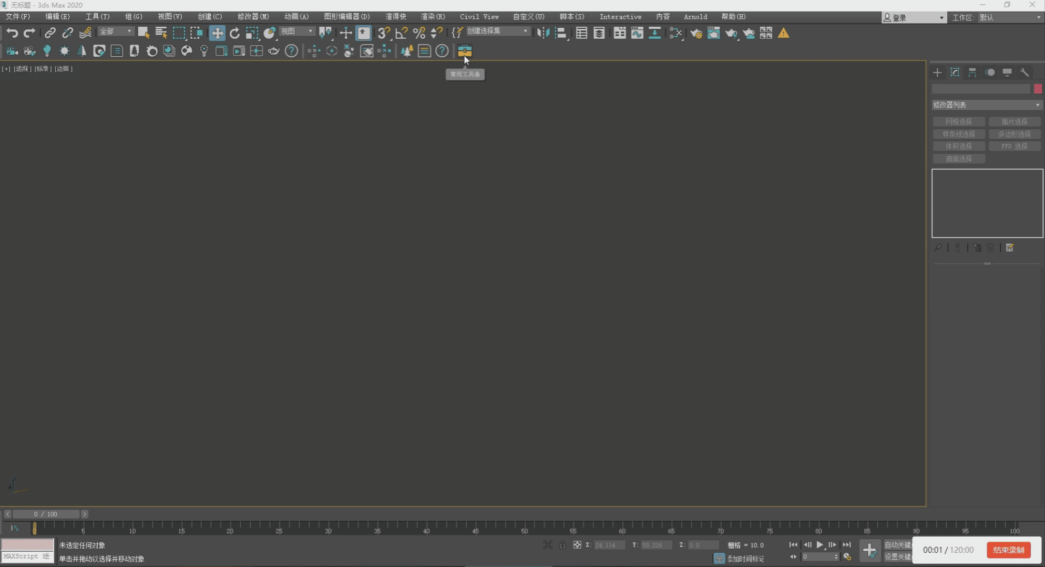The width and height of the screenshot is (1045, 567).
Task: Click the 0 / 100 time slider
Action: point(46,514)
